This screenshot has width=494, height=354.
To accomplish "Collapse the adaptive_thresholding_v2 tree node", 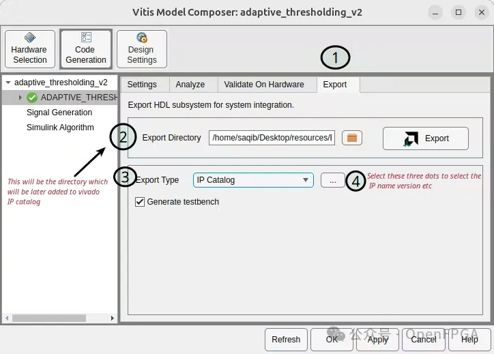I will (x=8, y=83).
